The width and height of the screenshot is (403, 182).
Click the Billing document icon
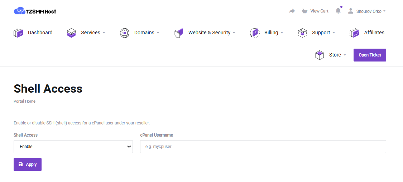pos(254,33)
